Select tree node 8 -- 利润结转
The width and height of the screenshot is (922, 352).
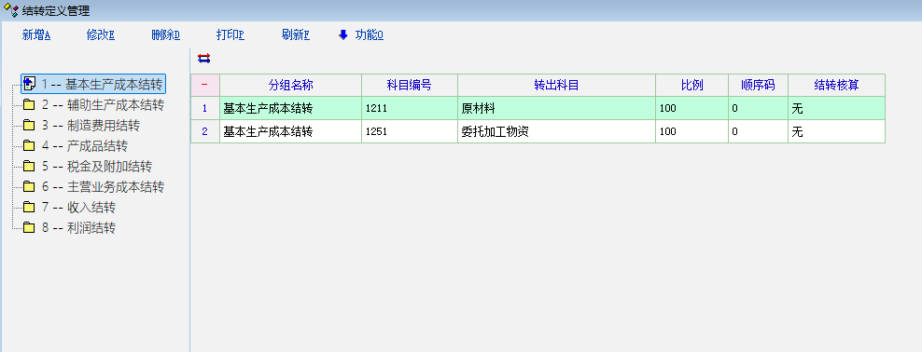(x=78, y=227)
